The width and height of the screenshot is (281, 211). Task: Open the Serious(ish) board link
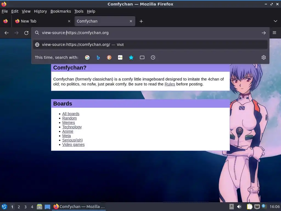tap(72, 140)
